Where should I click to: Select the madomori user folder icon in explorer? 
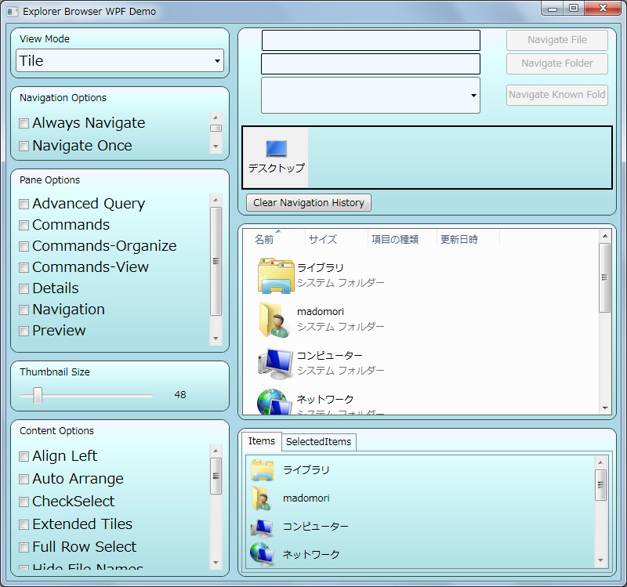(x=275, y=320)
